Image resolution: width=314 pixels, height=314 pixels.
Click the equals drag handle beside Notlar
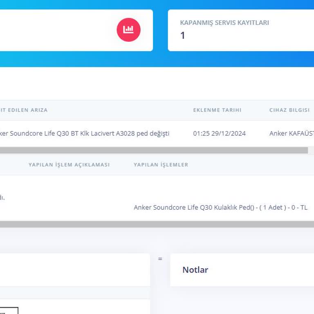(160, 259)
